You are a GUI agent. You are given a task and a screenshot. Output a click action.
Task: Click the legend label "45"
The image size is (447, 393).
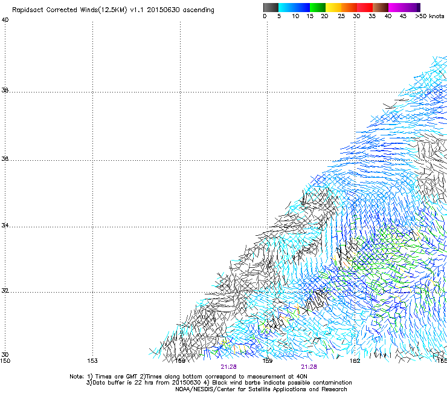(403, 16)
